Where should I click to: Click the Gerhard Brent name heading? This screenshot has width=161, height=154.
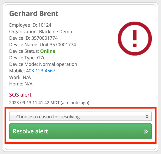[x=34, y=14]
